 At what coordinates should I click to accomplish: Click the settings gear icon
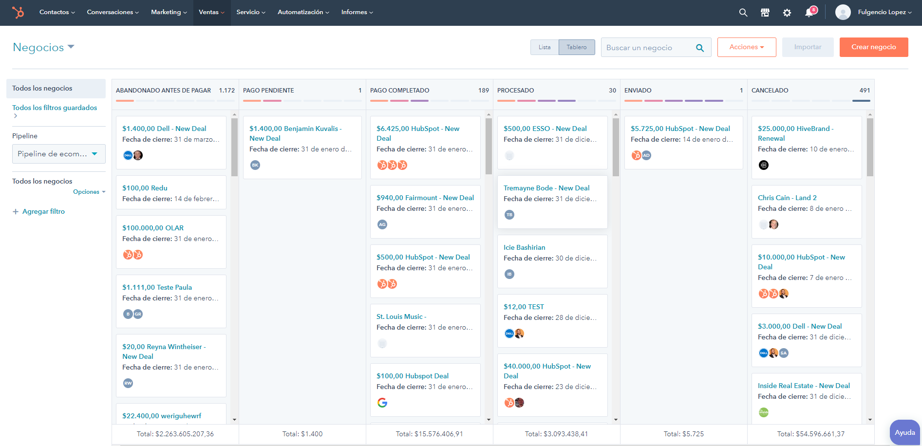[x=787, y=12]
